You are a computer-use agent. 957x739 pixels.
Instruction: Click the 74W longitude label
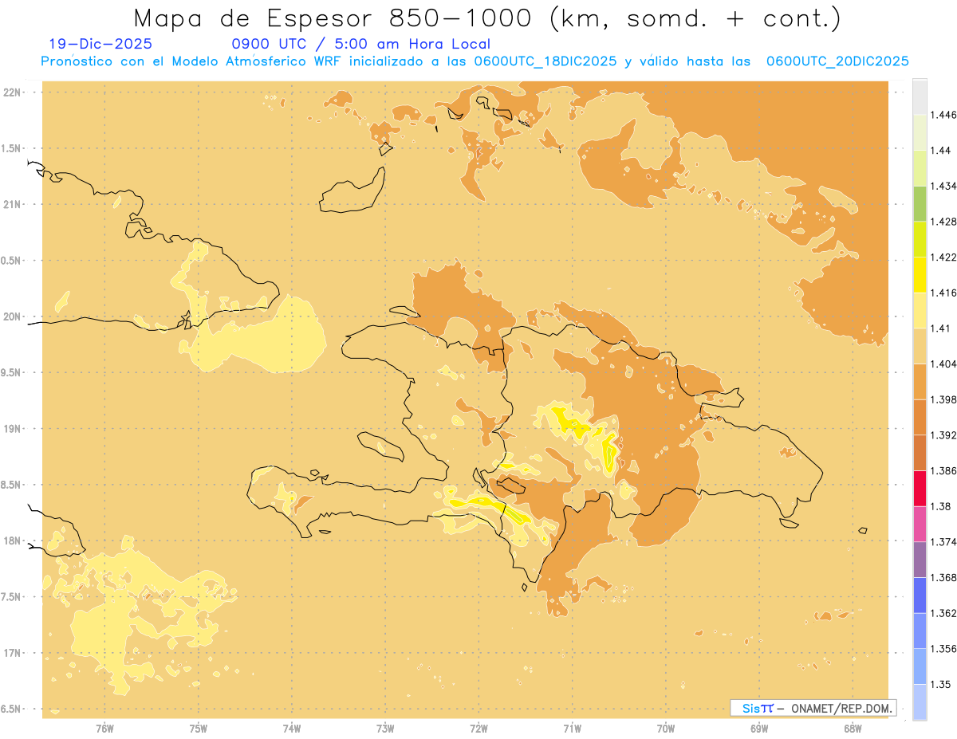click(x=292, y=729)
